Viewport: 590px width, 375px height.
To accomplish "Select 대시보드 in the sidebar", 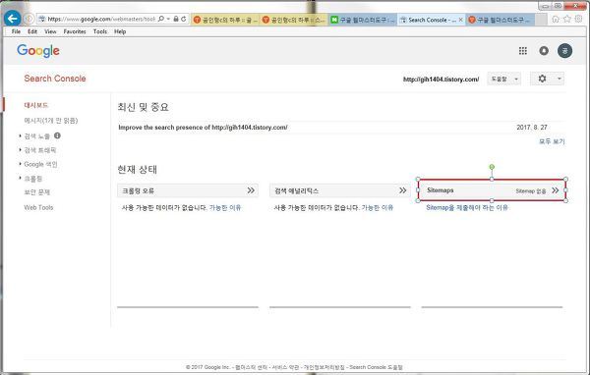I will pos(36,105).
